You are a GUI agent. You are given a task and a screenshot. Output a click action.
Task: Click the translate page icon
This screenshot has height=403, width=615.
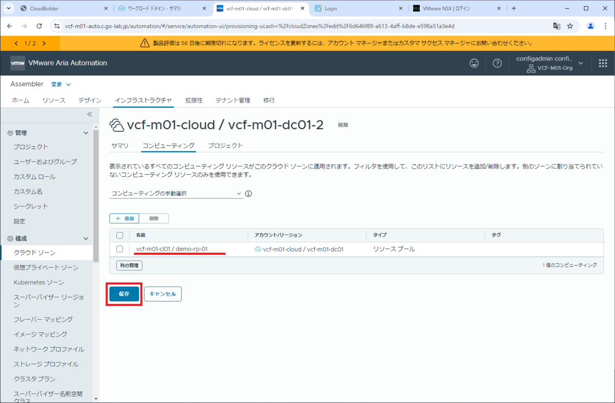click(x=557, y=26)
